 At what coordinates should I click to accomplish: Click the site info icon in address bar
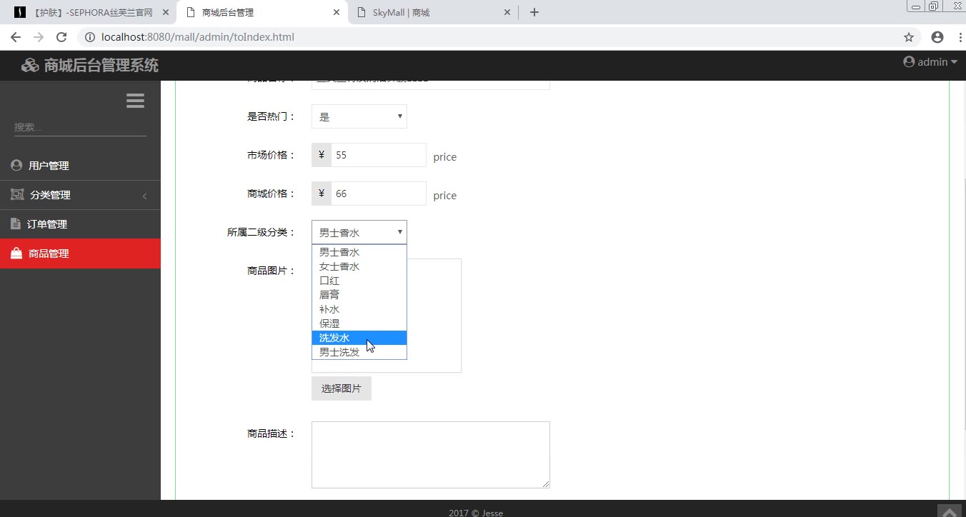point(90,37)
